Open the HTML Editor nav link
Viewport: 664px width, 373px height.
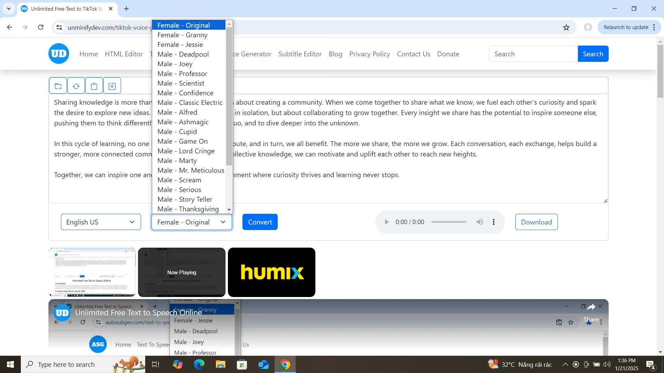tap(124, 54)
